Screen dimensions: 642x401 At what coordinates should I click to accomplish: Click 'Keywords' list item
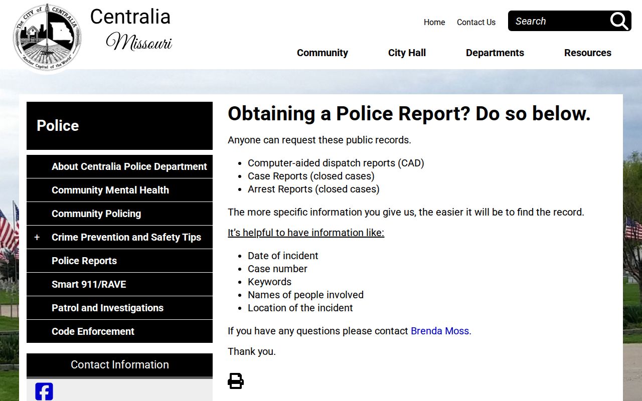click(269, 282)
